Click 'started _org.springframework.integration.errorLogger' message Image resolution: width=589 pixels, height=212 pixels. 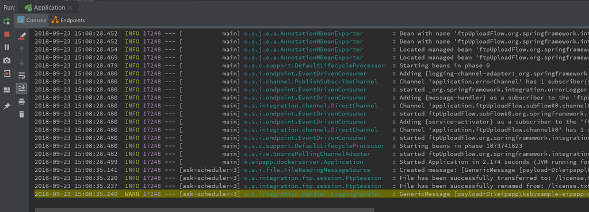coord(493,90)
